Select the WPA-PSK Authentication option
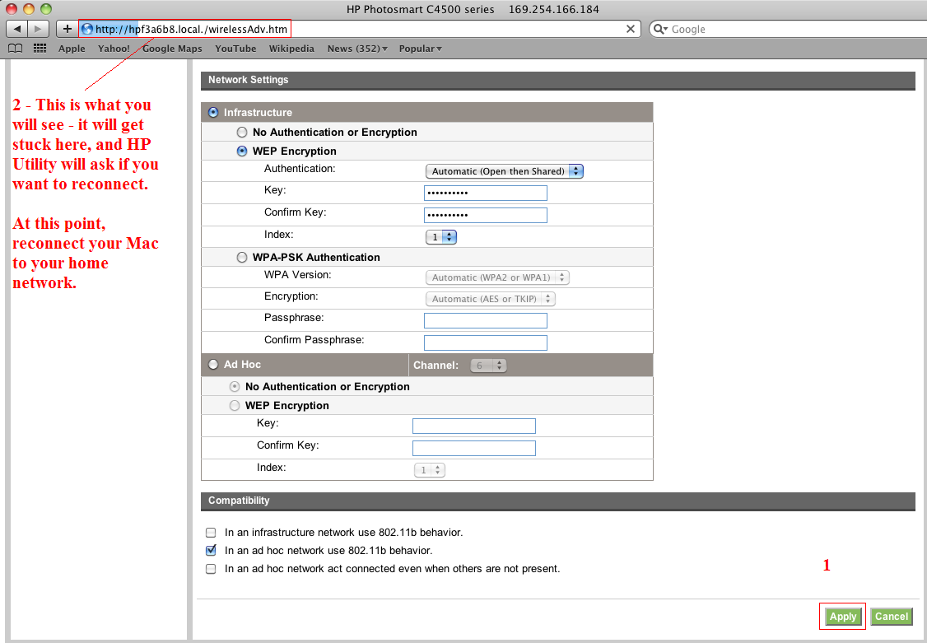The height and width of the screenshot is (643, 927). pos(241,258)
